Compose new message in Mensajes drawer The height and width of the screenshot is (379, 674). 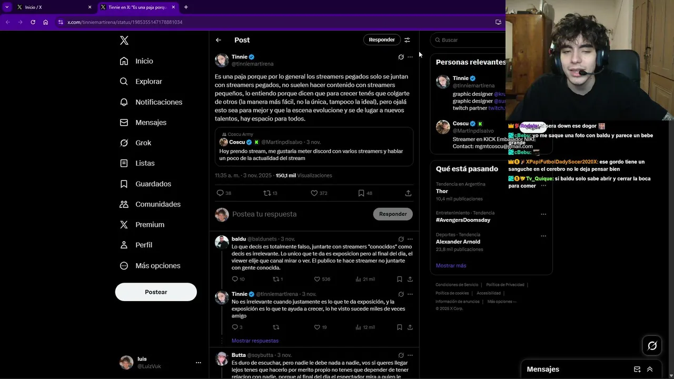tap(637, 370)
